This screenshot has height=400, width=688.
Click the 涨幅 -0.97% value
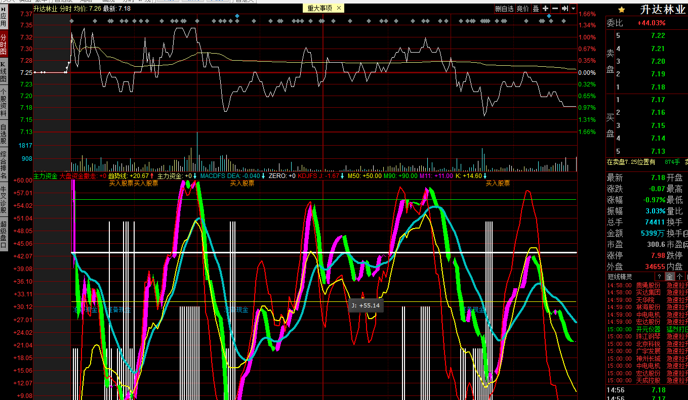[654, 200]
